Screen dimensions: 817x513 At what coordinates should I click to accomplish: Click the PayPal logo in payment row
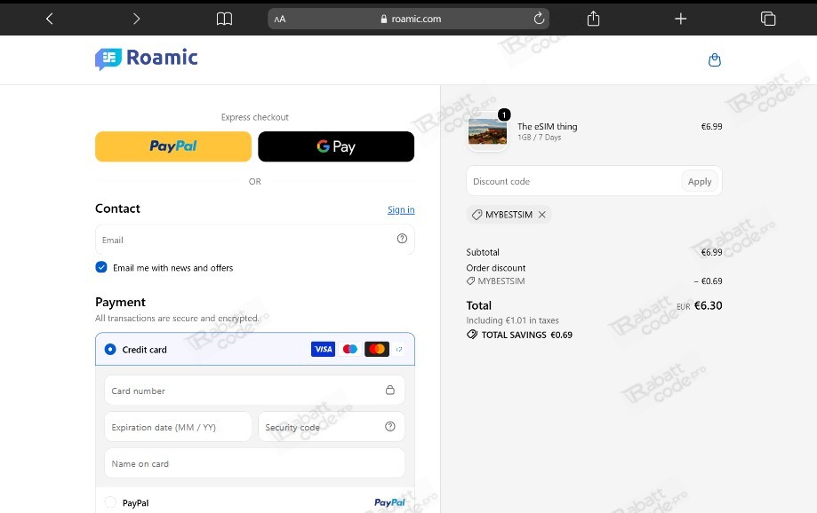(389, 502)
